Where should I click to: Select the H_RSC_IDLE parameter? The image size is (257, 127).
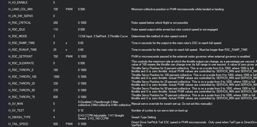pos(17,30)
